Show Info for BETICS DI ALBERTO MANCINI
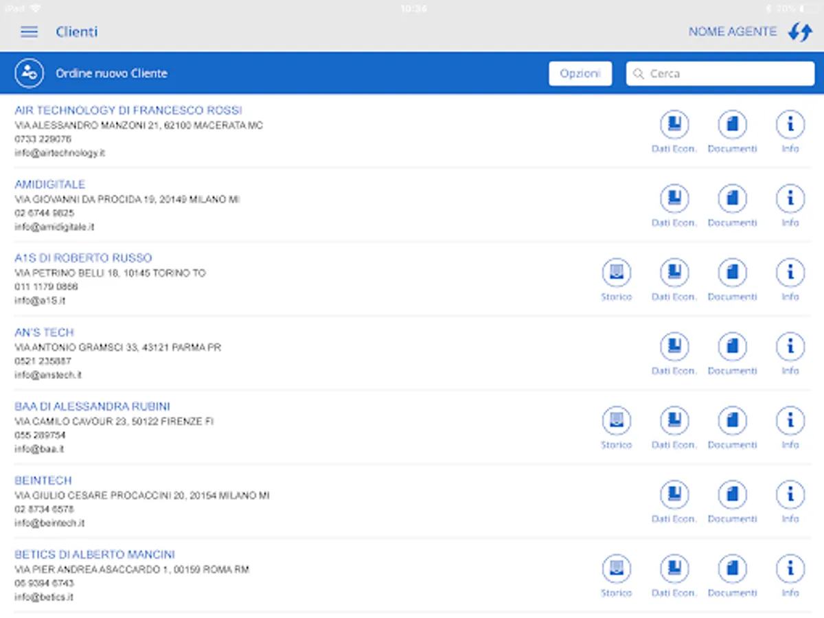 (790, 577)
